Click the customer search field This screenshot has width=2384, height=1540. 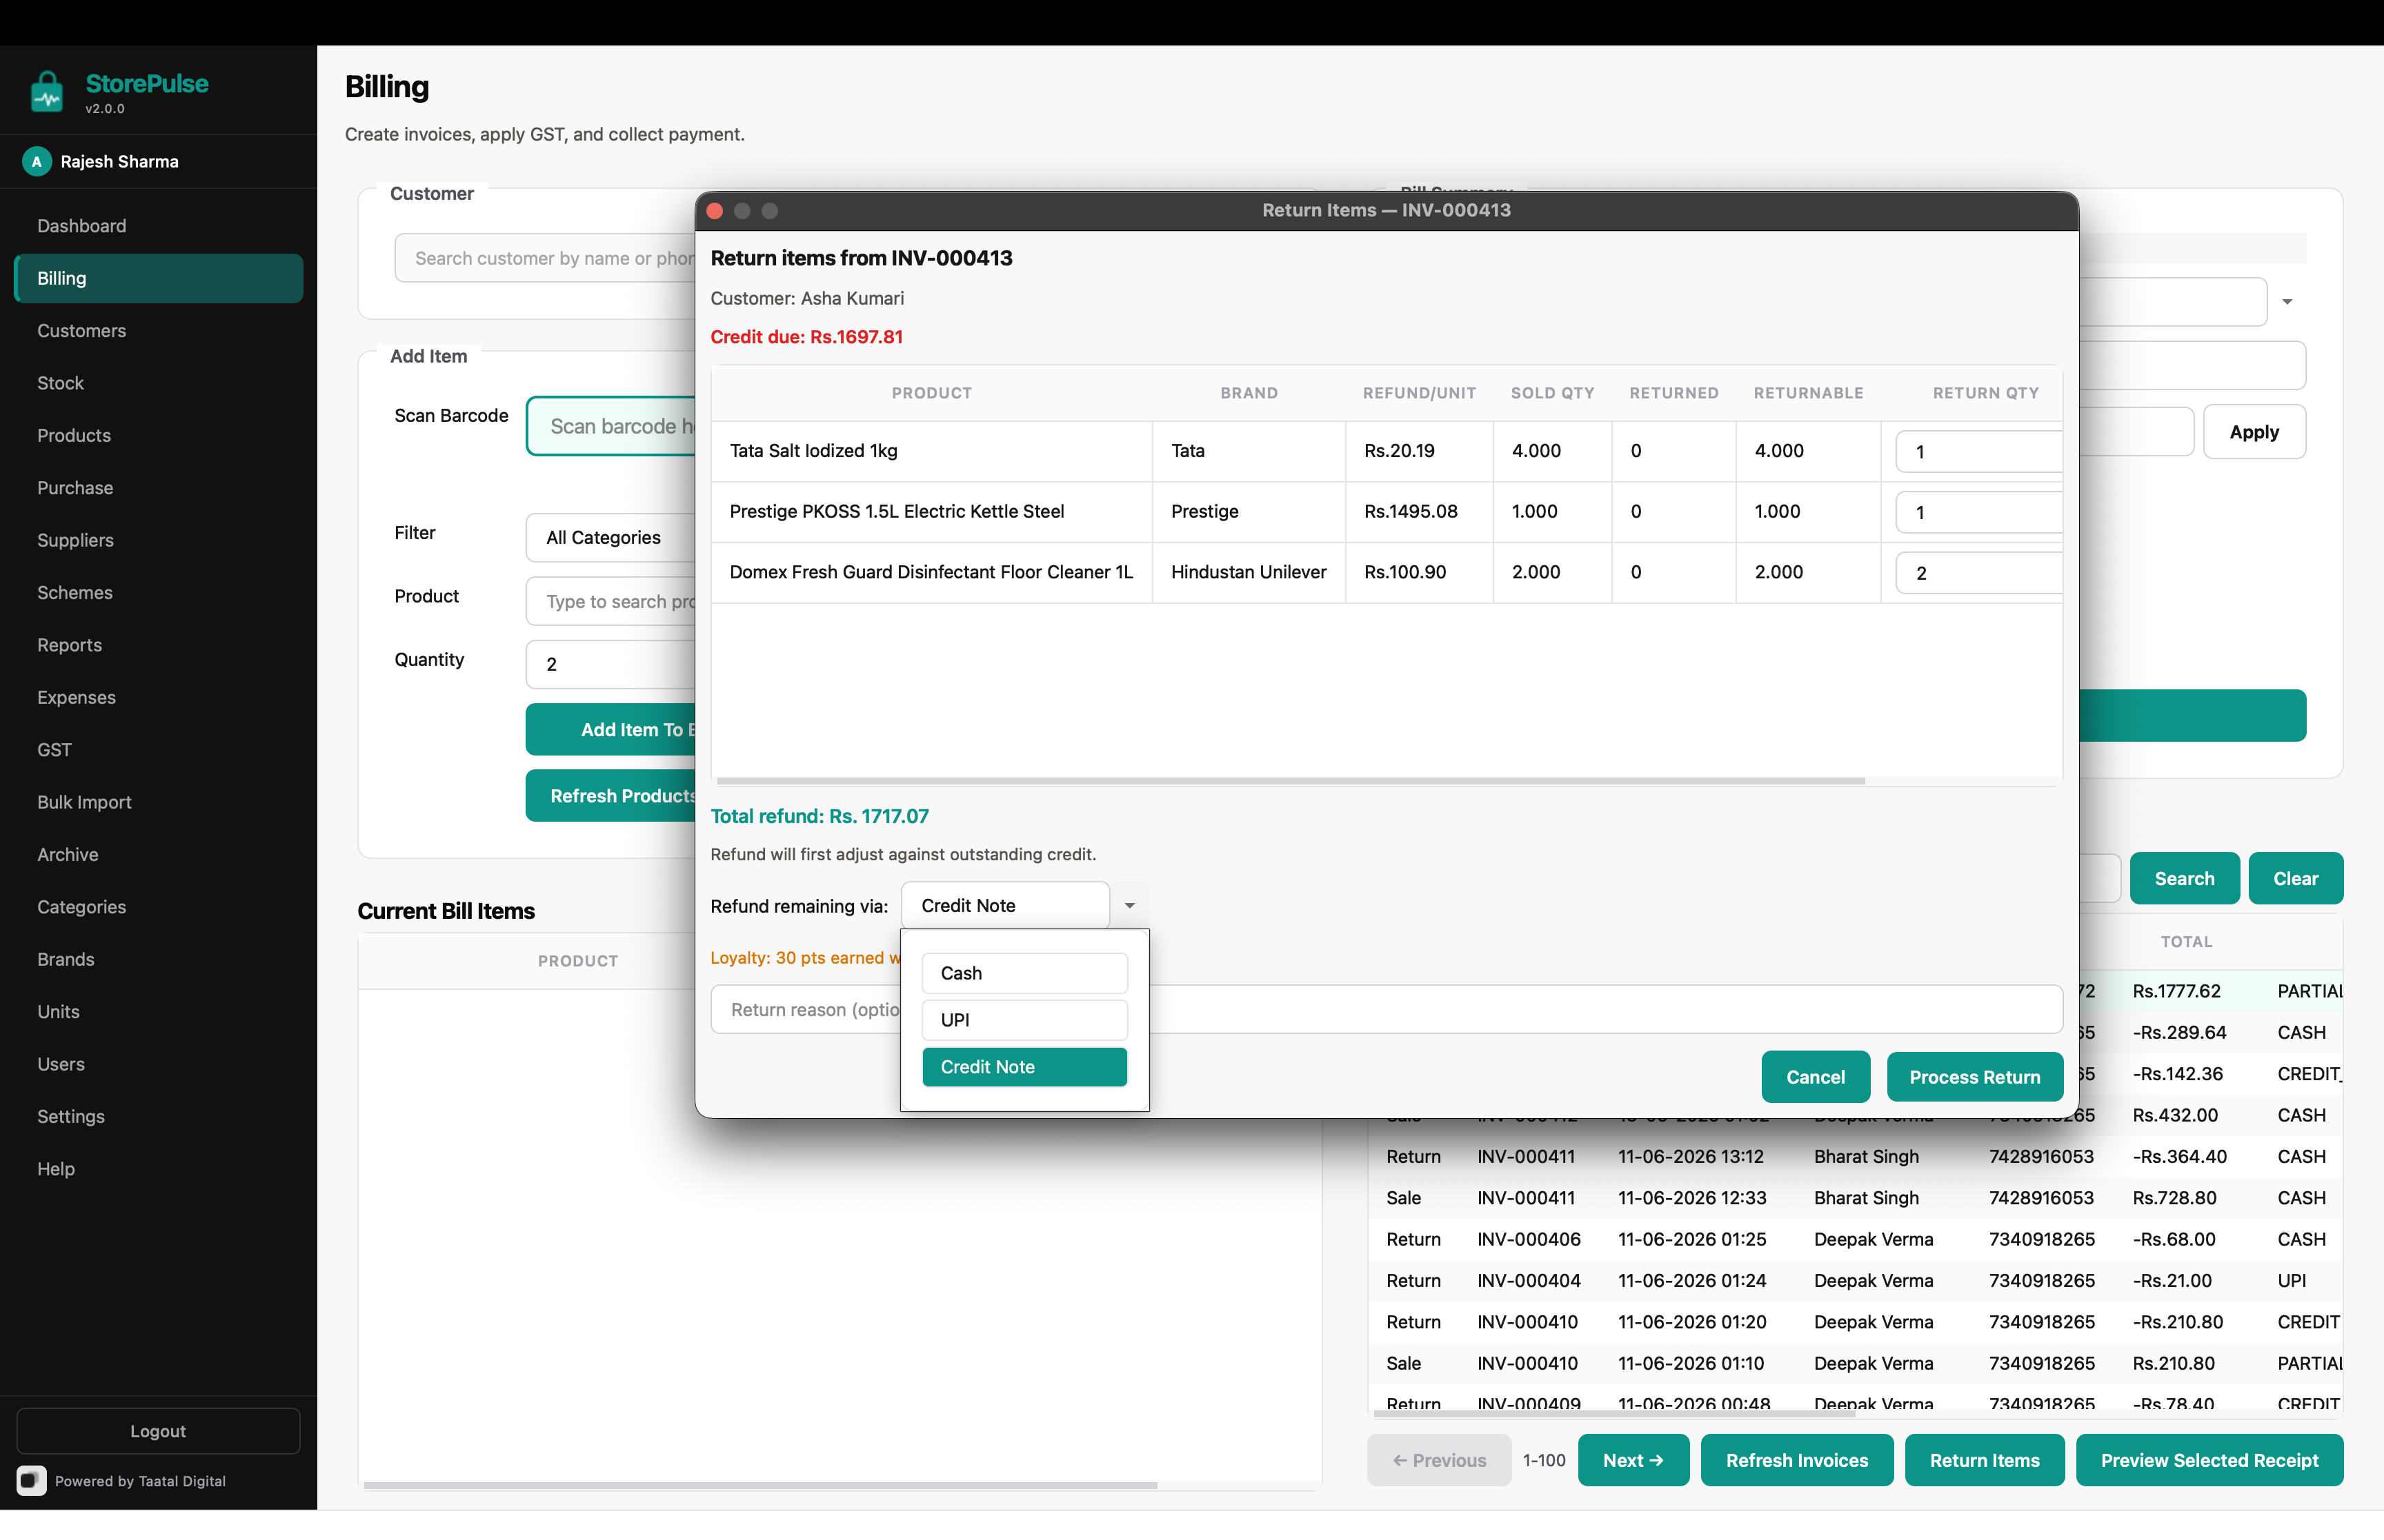[x=546, y=258]
